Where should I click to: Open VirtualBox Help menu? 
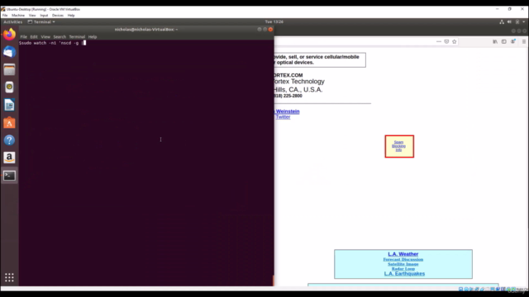point(71,15)
